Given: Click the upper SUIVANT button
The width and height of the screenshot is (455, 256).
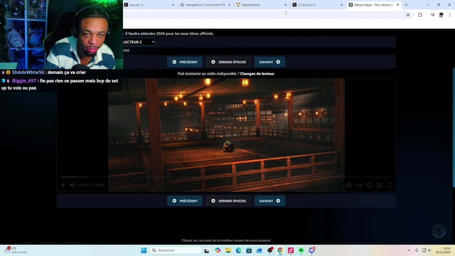Looking at the screenshot, I should coord(269,62).
